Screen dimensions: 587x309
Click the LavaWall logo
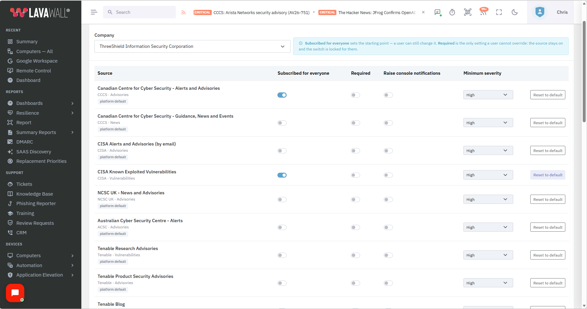click(x=40, y=12)
